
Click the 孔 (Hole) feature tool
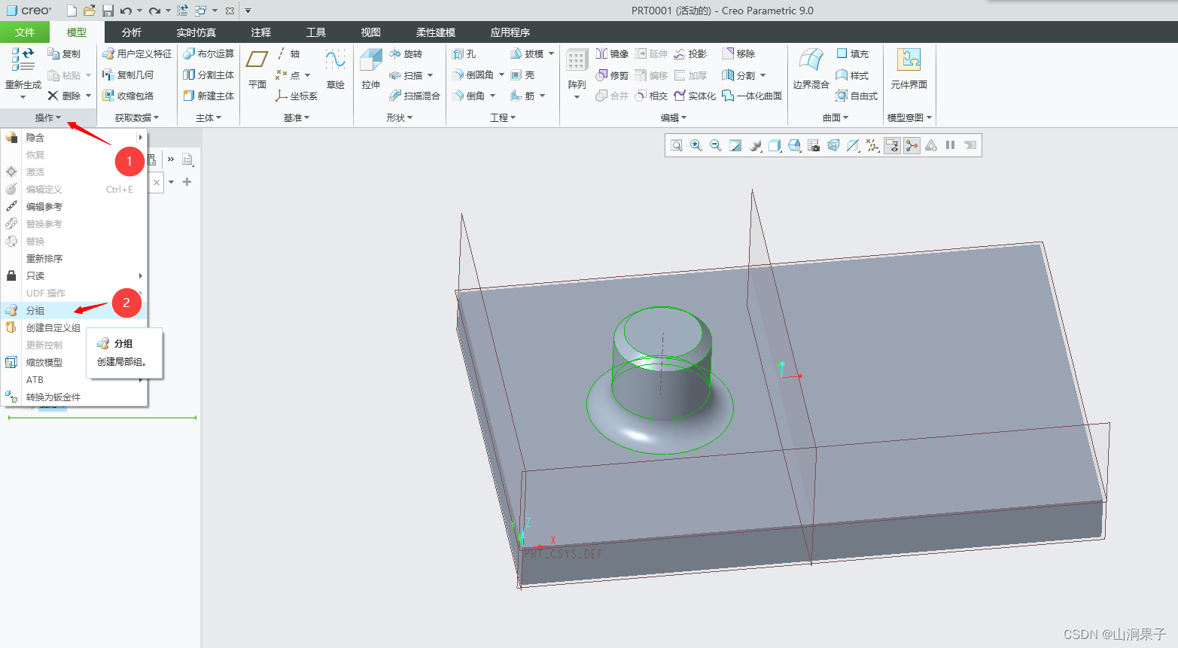tap(464, 54)
